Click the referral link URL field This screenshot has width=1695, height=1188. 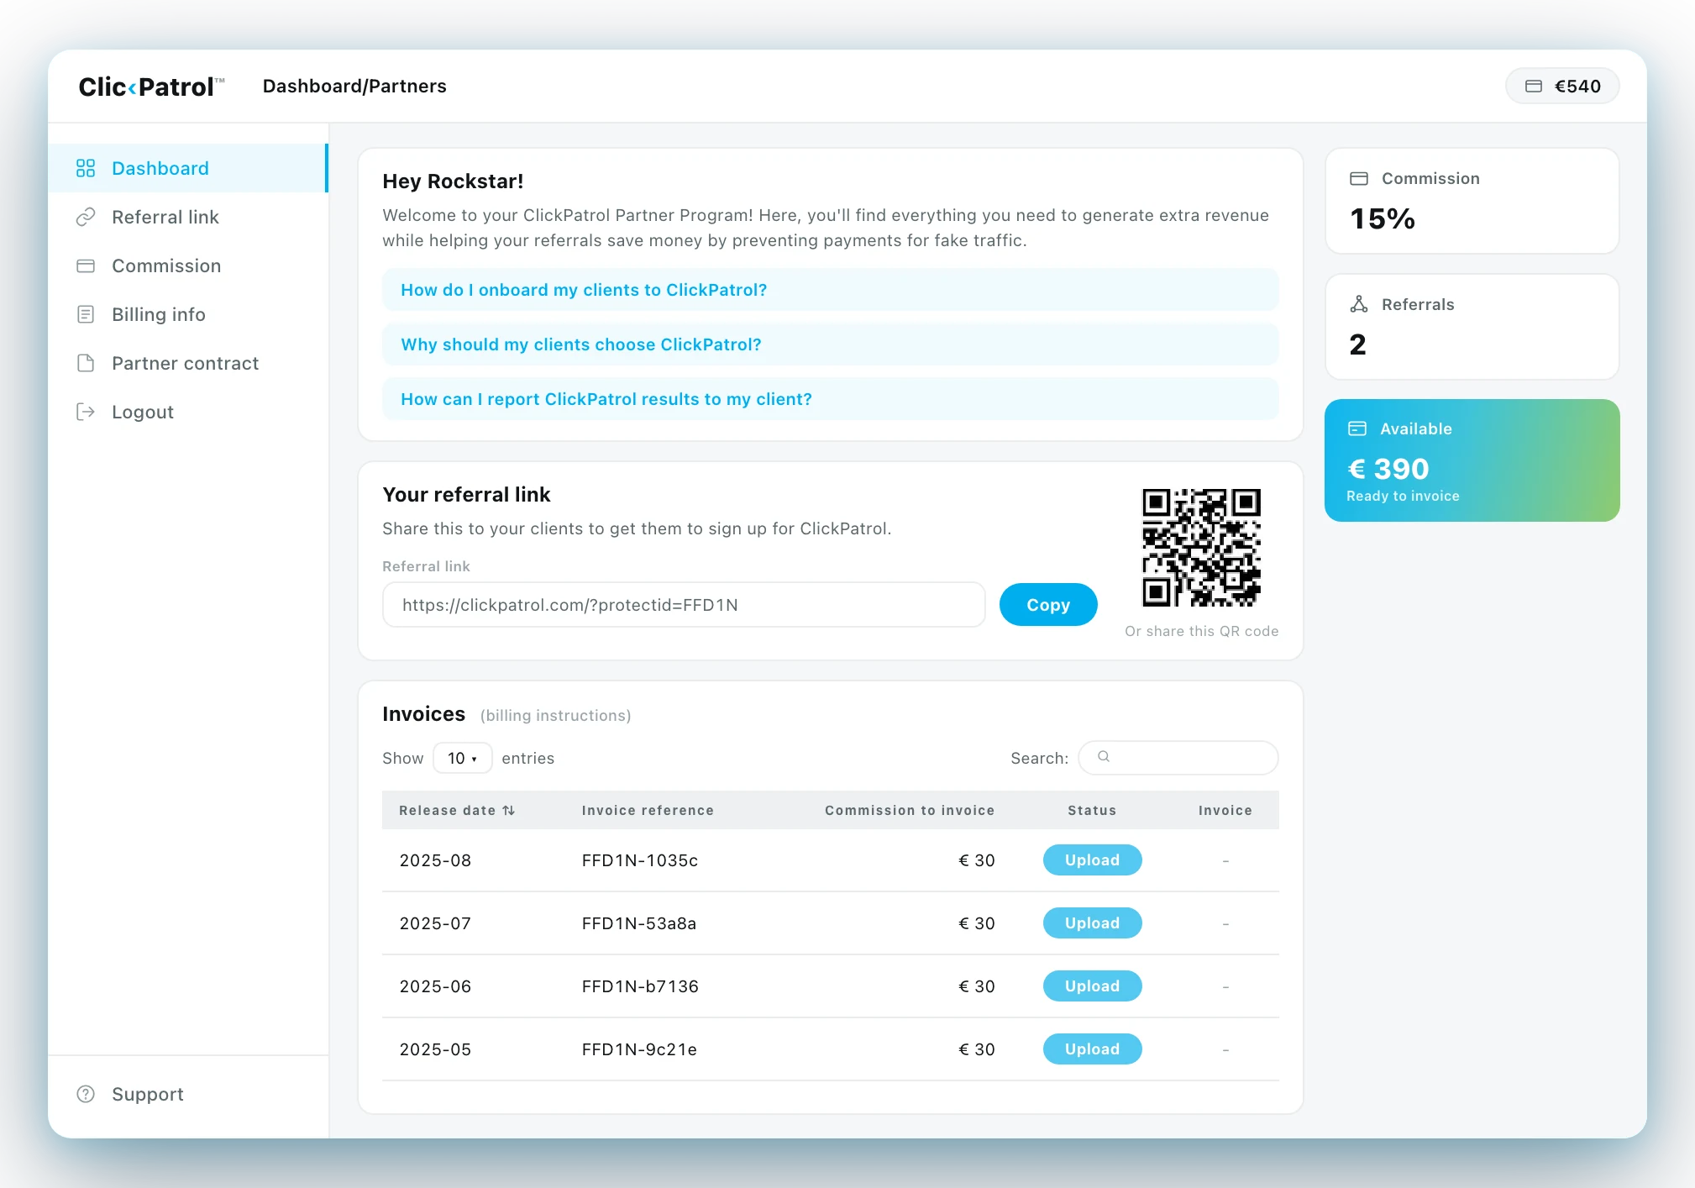684,605
